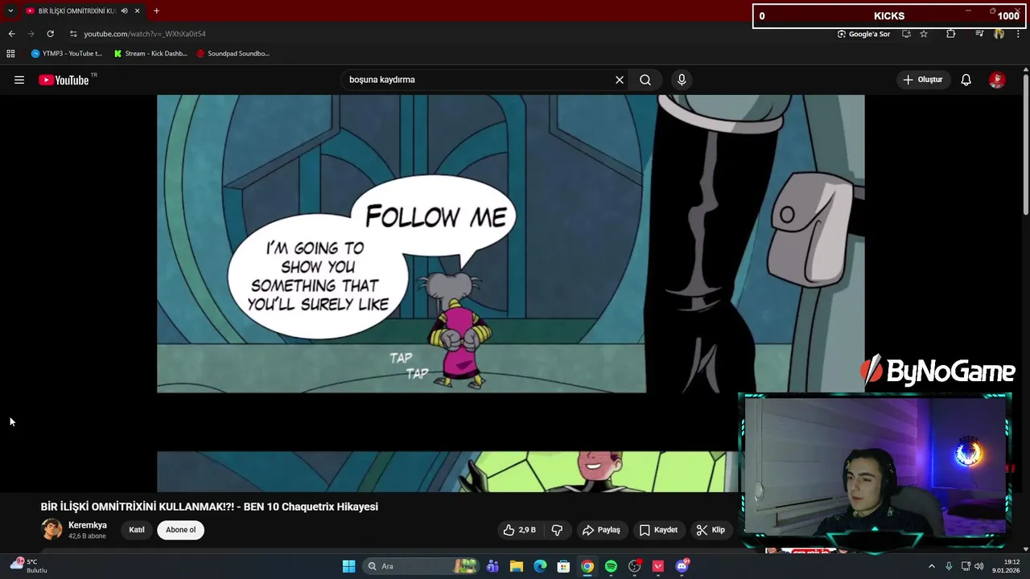Select the BİR İLİŞKİ OMNİTRİXİNİ tab

[76, 10]
